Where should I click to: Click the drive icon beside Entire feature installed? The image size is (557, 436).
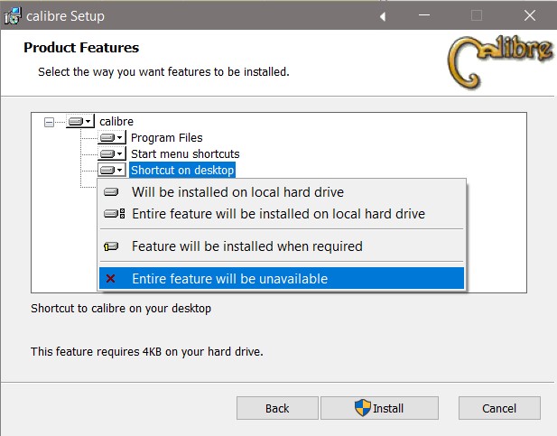[114, 214]
